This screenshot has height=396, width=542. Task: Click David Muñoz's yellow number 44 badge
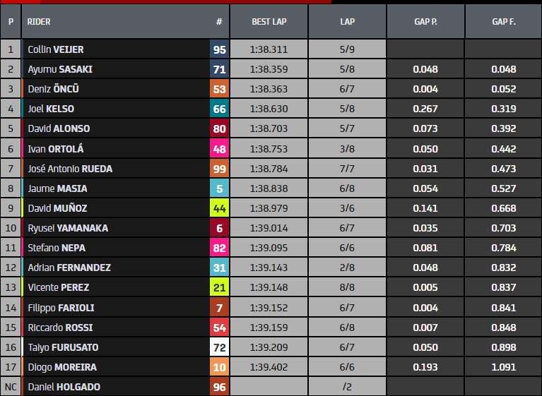point(219,208)
